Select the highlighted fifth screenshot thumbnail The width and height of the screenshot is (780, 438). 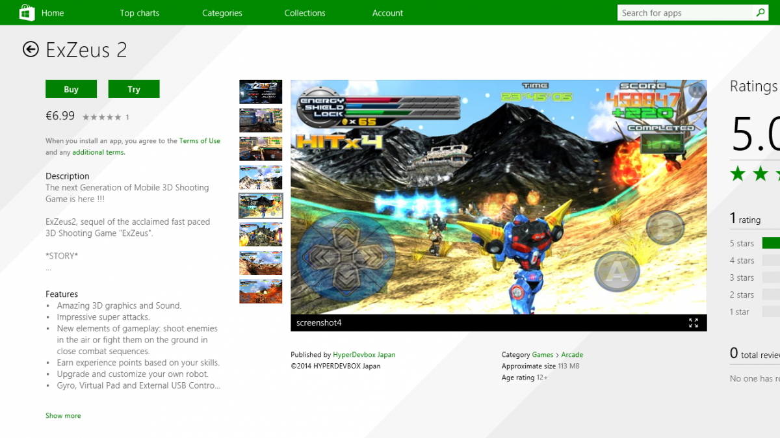261,205
